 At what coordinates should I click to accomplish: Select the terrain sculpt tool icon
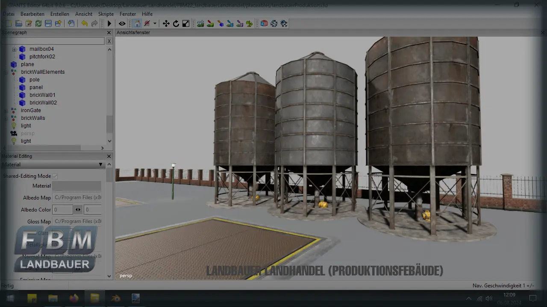[x=200, y=23]
